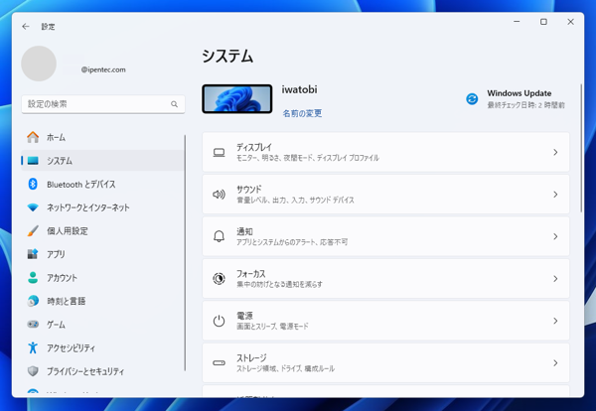The height and width of the screenshot is (411, 596).
Task: Open ゲーム in the sidebar
Action: 102,325
